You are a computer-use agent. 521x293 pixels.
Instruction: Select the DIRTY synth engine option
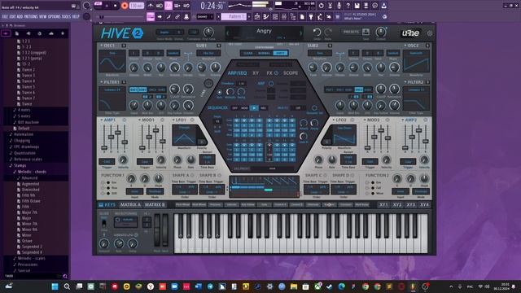tap(280, 53)
